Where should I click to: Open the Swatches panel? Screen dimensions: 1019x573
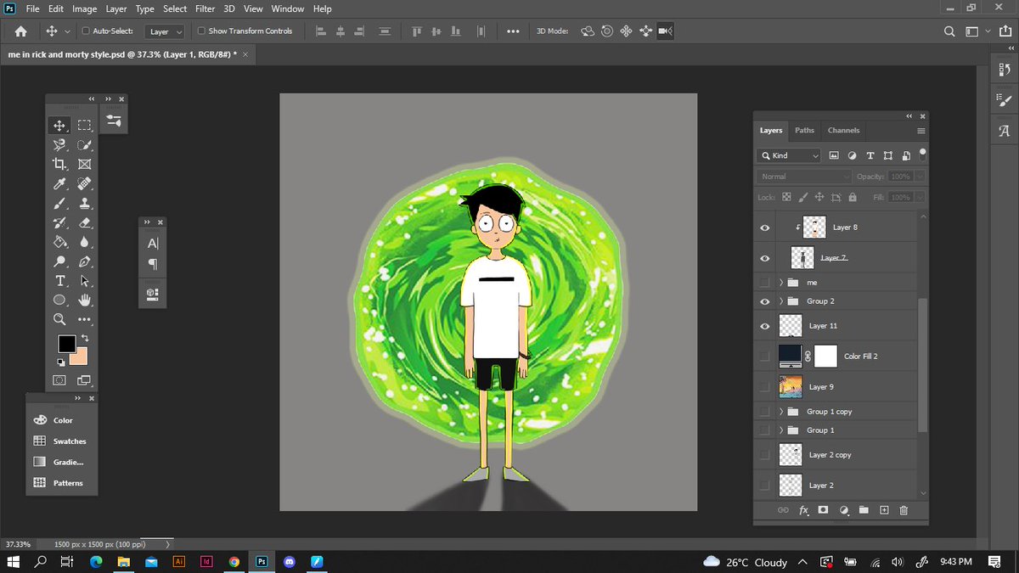(61, 441)
